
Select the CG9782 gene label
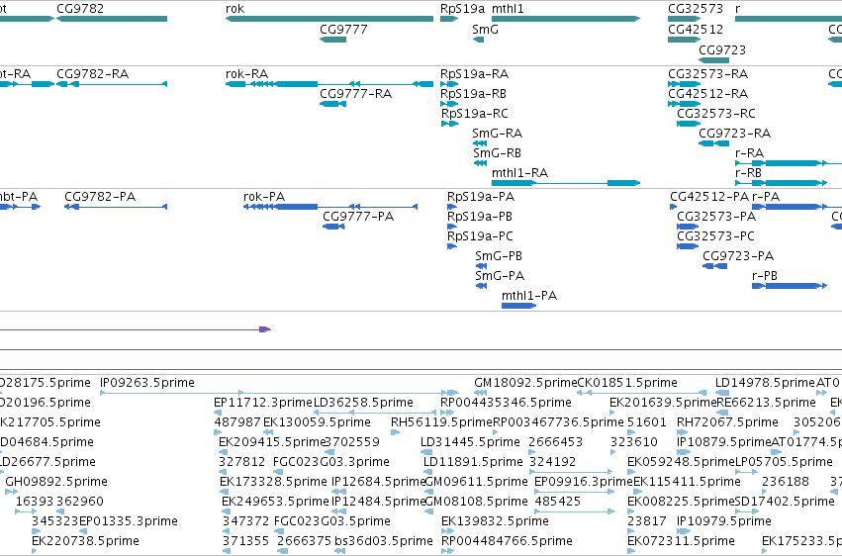(80, 9)
